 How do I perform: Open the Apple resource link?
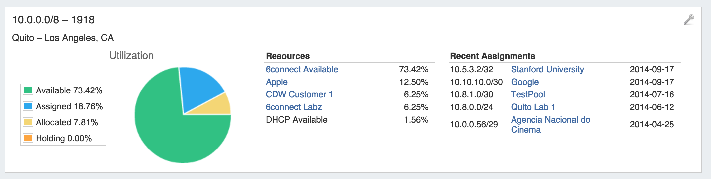(276, 82)
